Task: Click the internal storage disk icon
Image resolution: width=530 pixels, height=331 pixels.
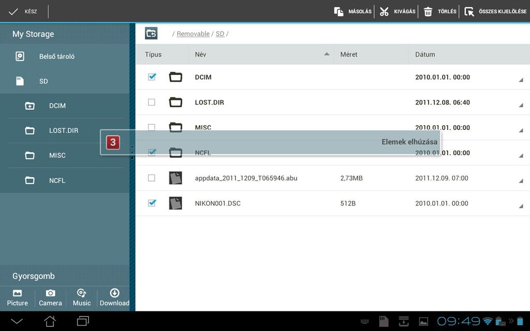Action: [x=20, y=56]
